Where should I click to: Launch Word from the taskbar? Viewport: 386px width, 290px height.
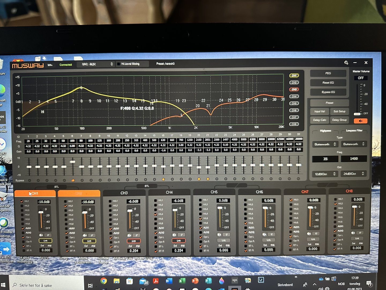(169, 281)
